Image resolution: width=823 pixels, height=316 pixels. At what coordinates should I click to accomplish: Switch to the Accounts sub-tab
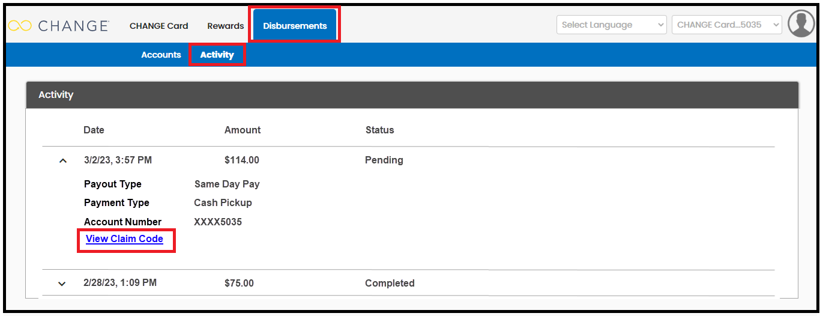tap(161, 55)
